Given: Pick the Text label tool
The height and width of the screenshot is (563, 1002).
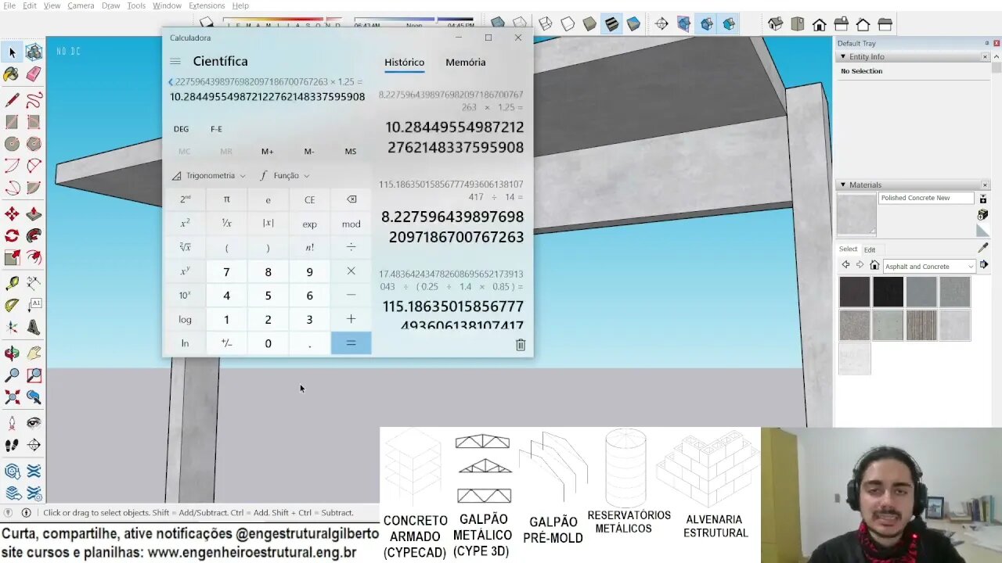Looking at the screenshot, I should [34, 305].
